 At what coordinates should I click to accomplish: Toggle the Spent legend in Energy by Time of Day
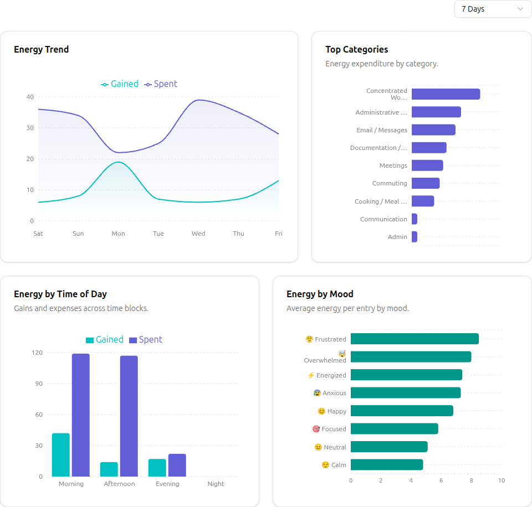coord(146,339)
